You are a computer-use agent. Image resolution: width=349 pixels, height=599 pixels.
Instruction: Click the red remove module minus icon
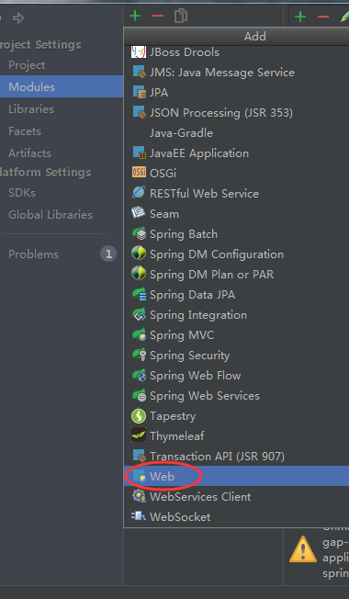pyautogui.click(x=158, y=16)
